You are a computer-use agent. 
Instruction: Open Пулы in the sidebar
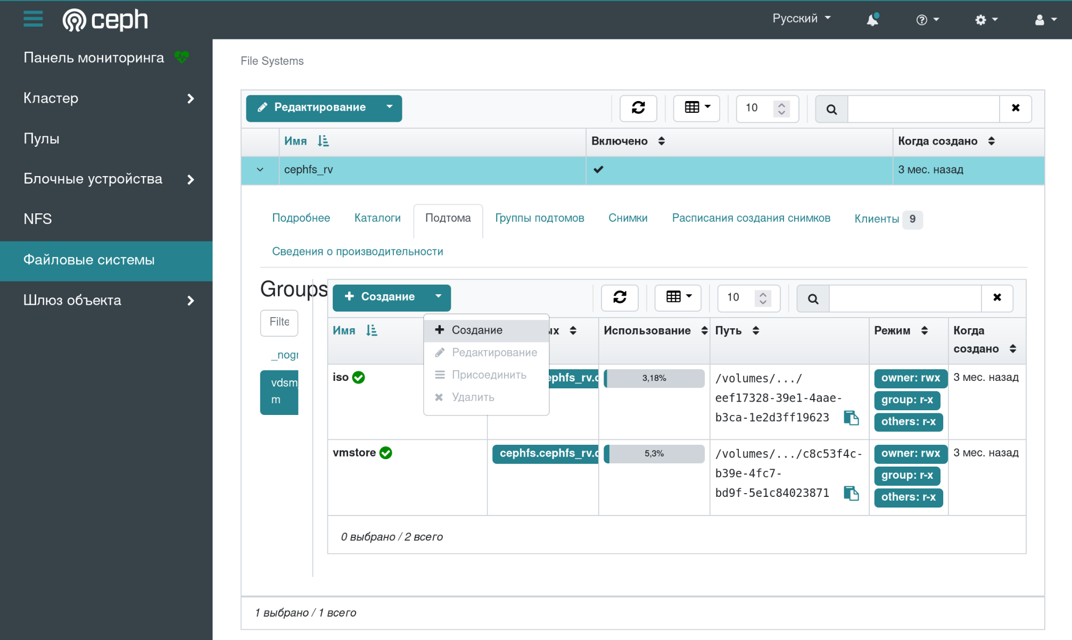pyautogui.click(x=42, y=139)
